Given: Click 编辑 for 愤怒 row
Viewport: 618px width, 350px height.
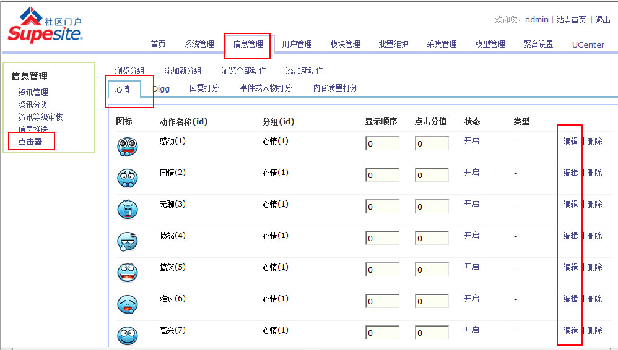Looking at the screenshot, I should tap(570, 236).
